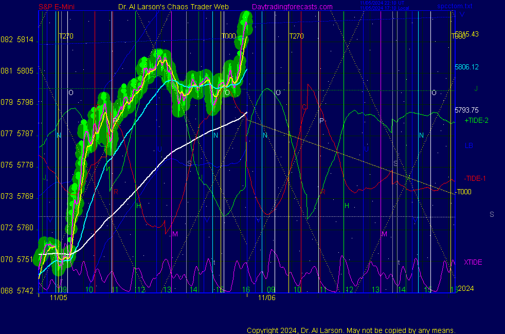
Task: Click the Daytradingforecasts.com link
Action: point(292,7)
